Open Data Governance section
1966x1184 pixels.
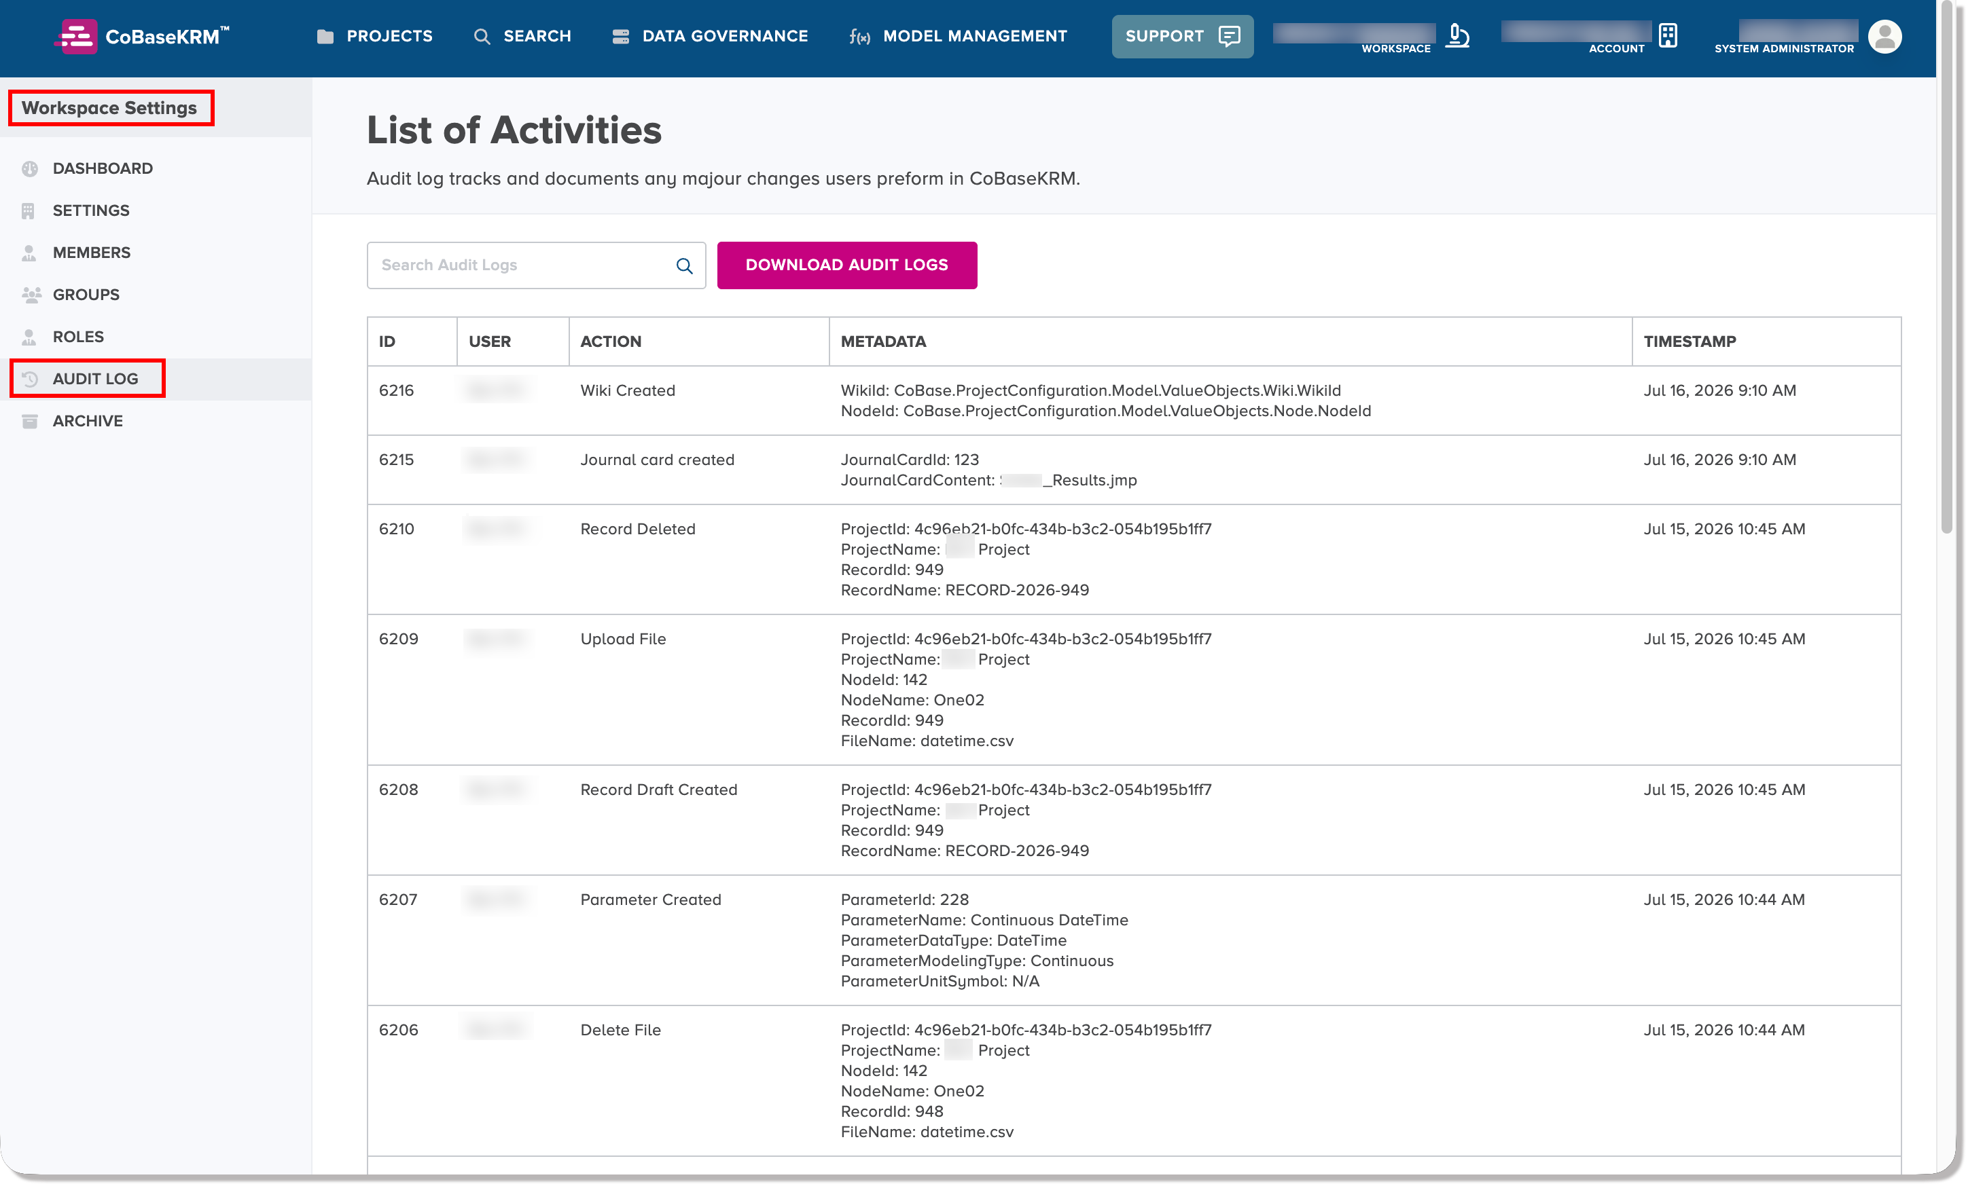(x=710, y=36)
